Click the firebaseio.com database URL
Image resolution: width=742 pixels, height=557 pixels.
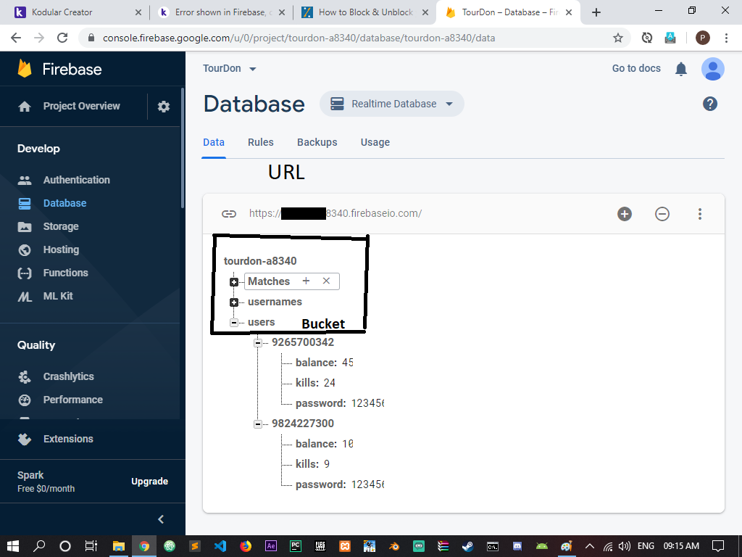(x=335, y=214)
